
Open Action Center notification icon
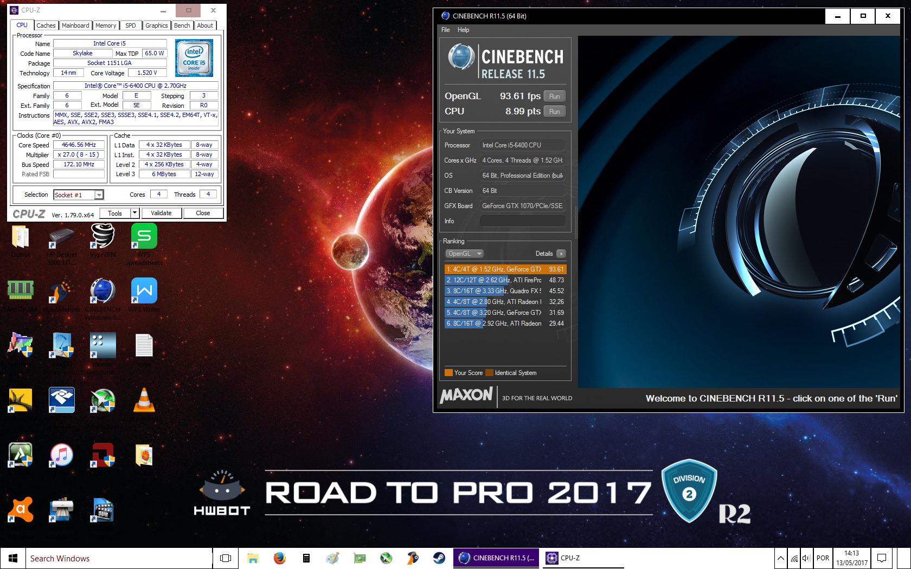[882, 558]
